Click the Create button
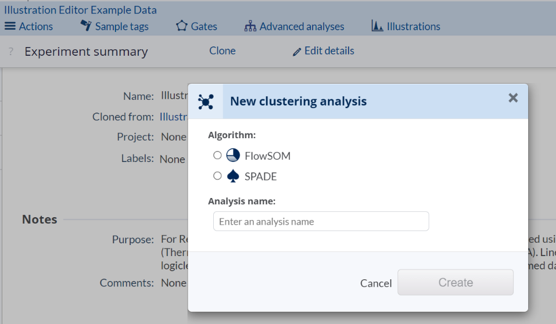 coord(455,282)
